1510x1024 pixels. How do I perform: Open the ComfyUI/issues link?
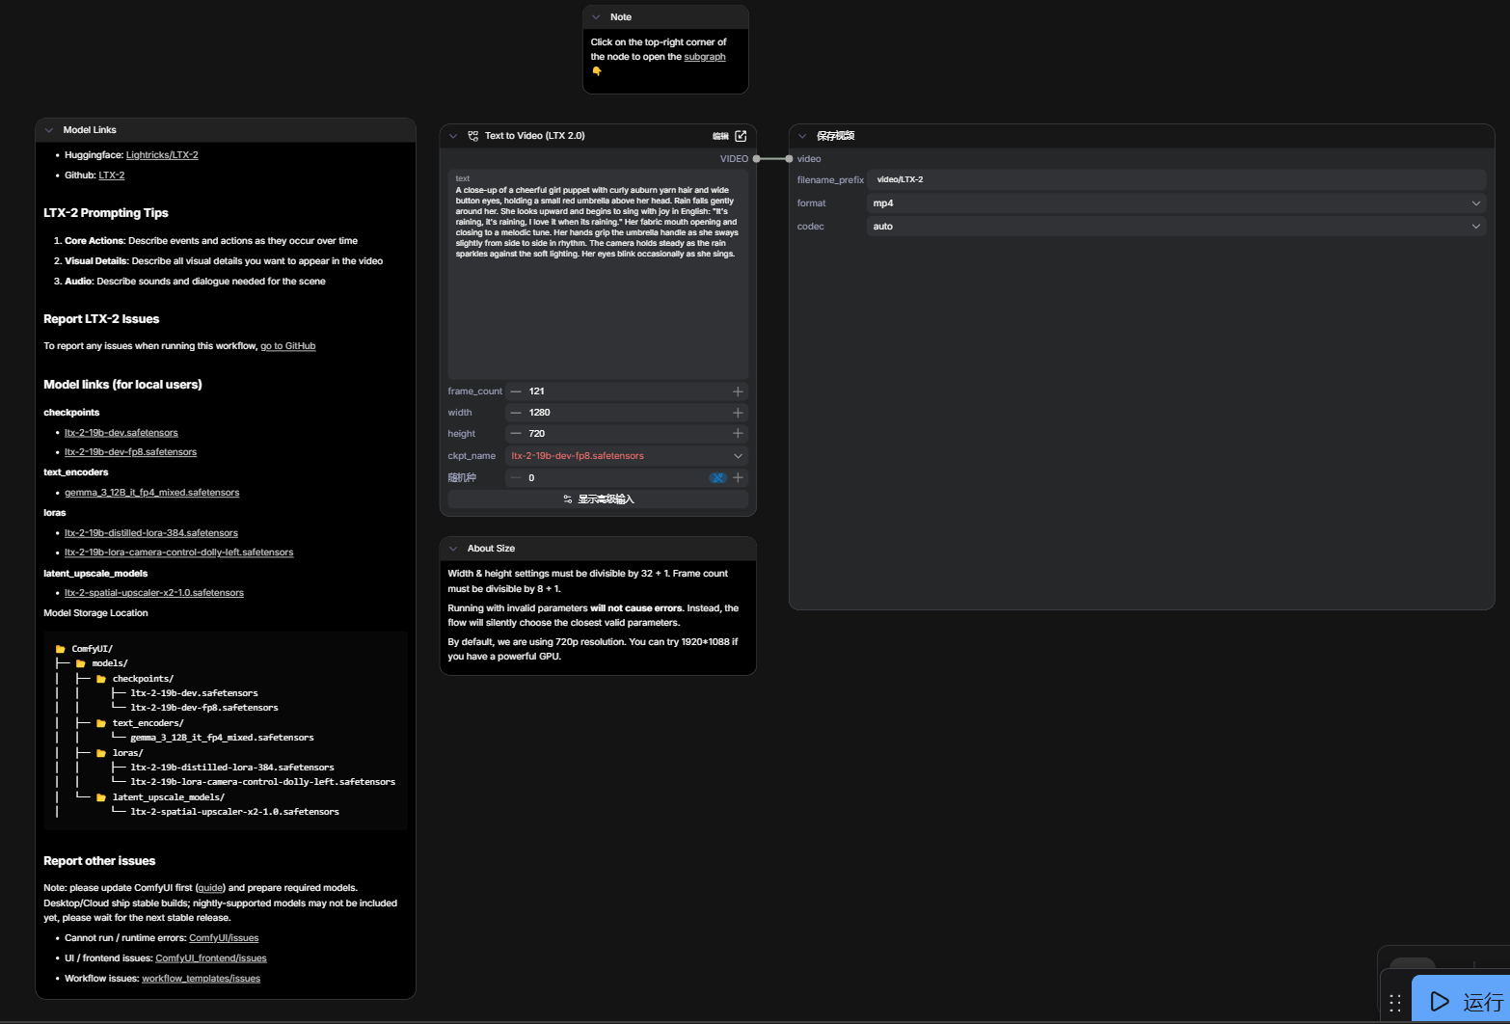tap(224, 938)
